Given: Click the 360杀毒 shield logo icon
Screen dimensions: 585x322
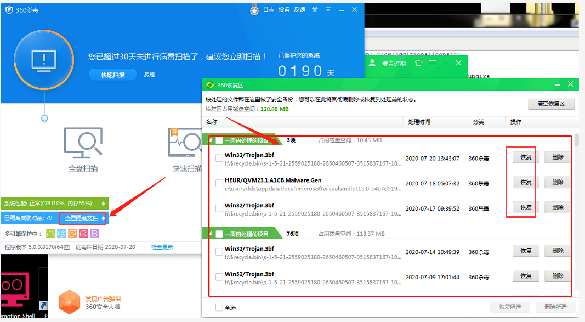Looking at the screenshot, I should (9, 10).
